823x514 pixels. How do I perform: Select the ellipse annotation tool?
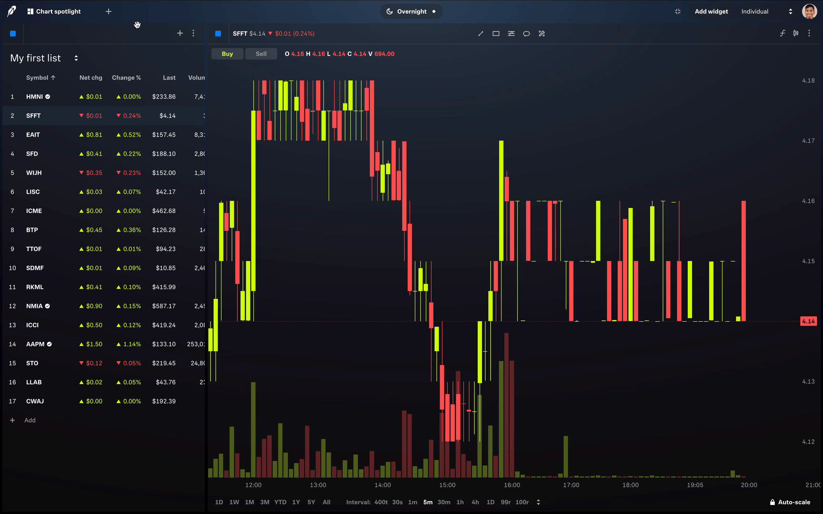(x=526, y=34)
